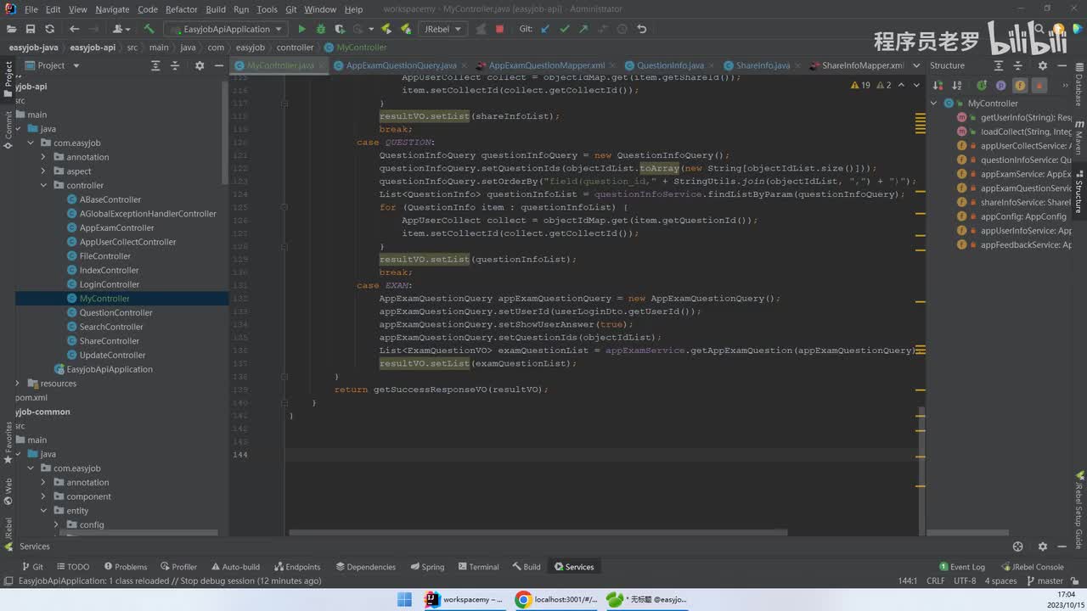1087x611 pixels.
Task: Switch to the QuestionInfo.java editor tab
Action: tap(669, 65)
